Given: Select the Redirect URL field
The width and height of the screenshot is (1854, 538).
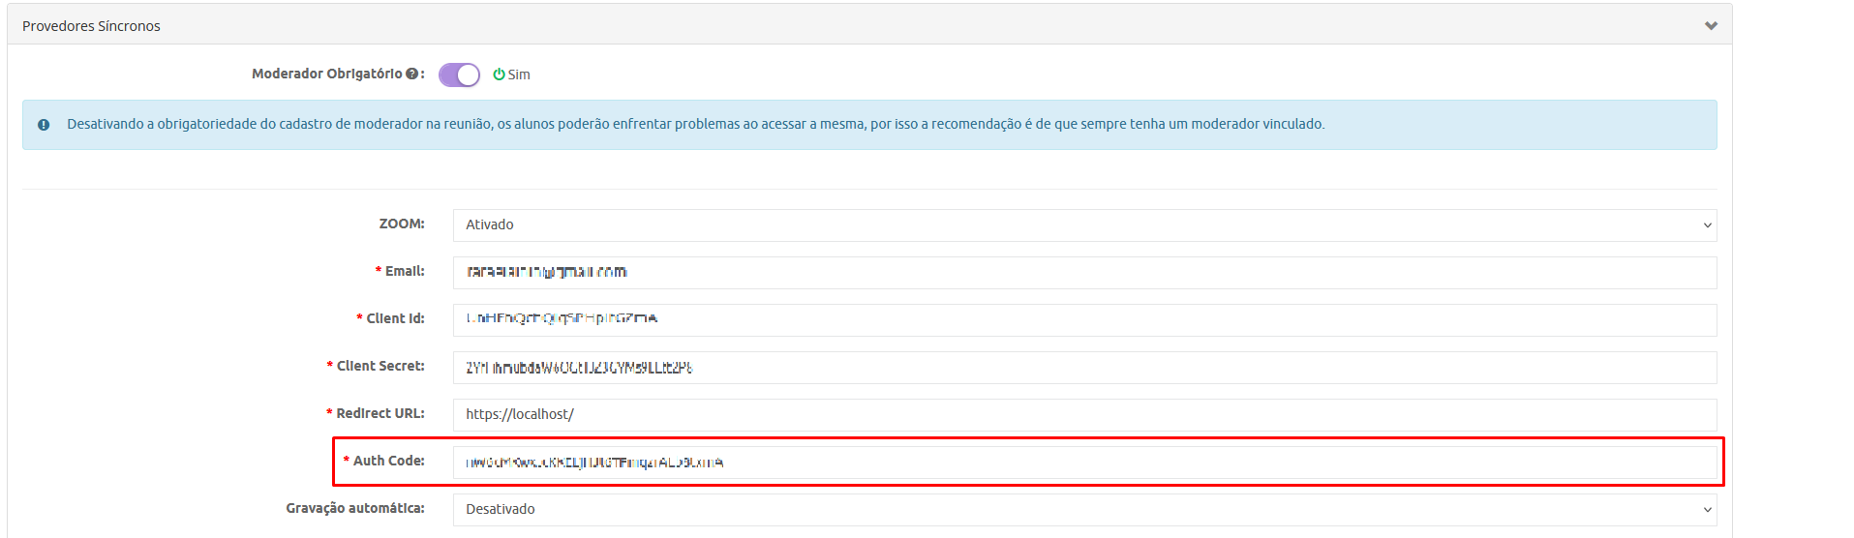Looking at the screenshot, I should click(x=1084, y=414).
